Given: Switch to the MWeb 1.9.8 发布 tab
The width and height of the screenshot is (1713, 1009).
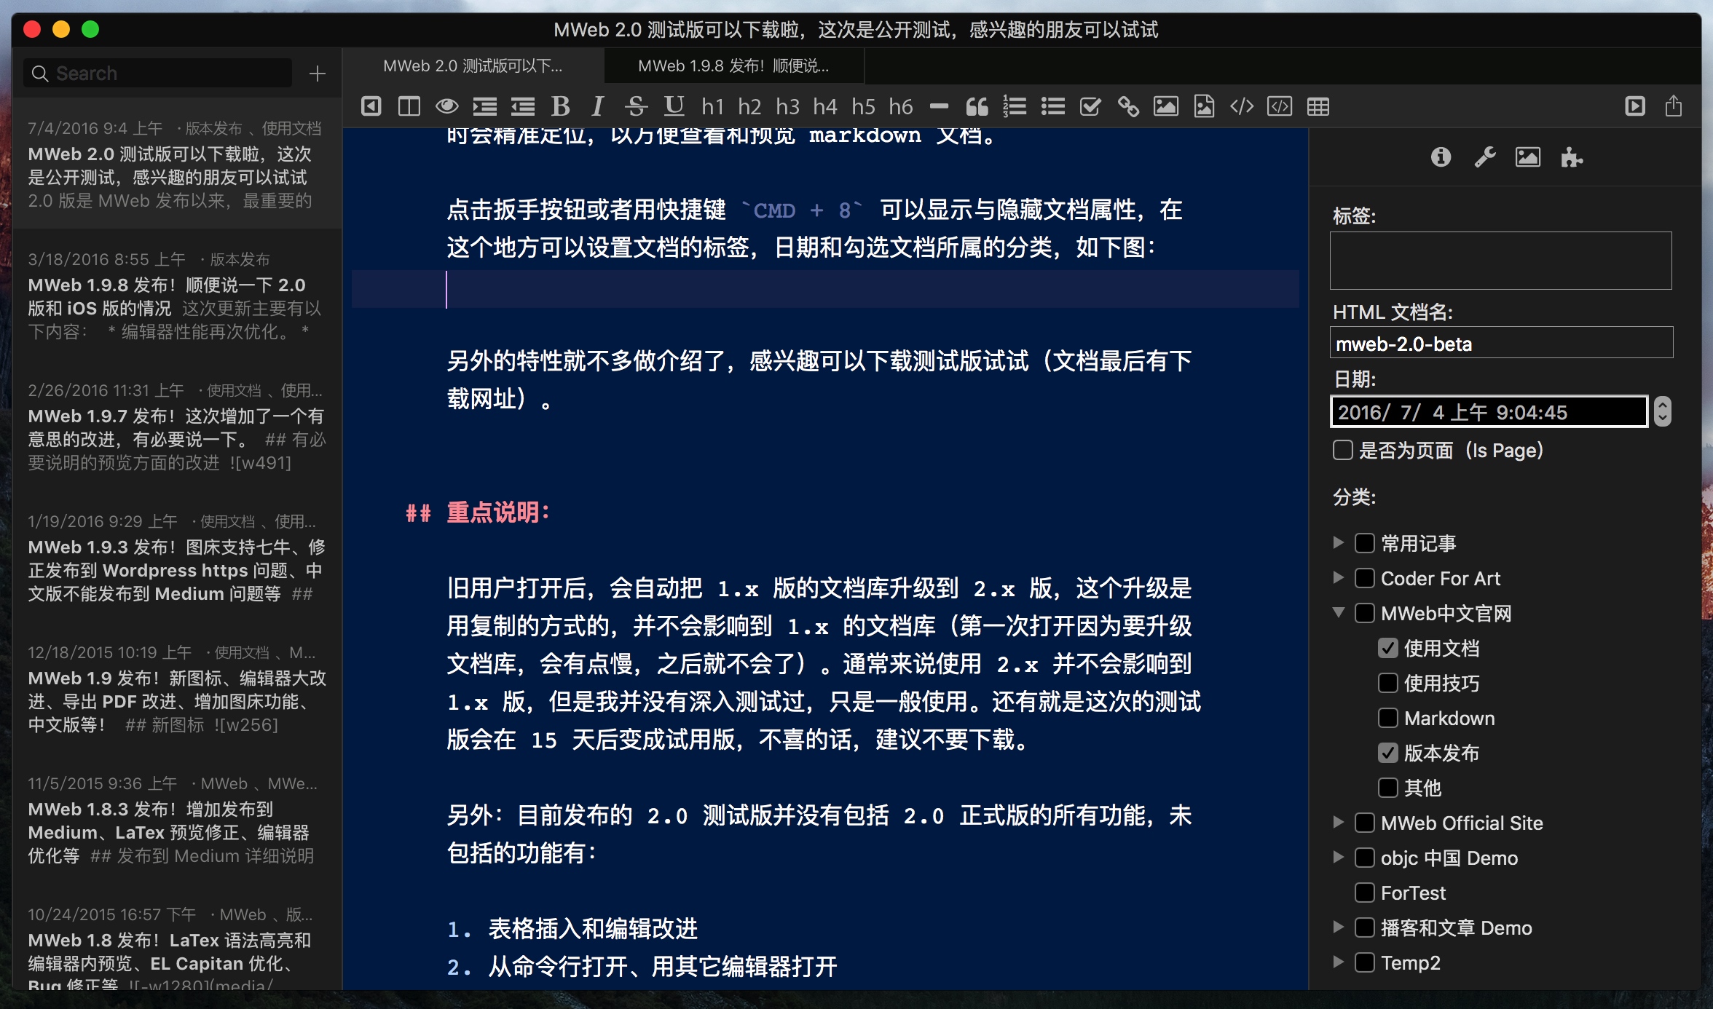Looking at the screenshot, I should [x=733, y=66].
